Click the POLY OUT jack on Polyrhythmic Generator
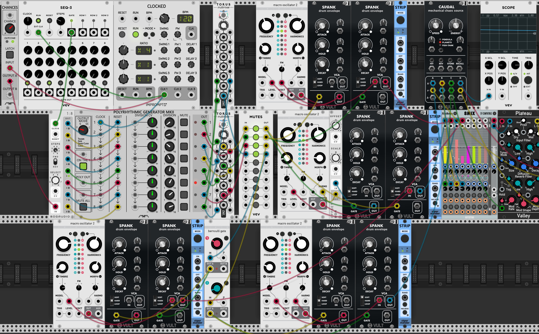The height and width of the screenshot is (334, 539). click(83, 183)
